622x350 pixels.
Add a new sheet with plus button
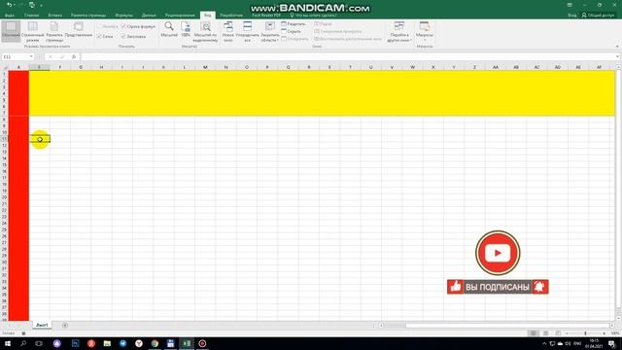click(x=65, y=325)
